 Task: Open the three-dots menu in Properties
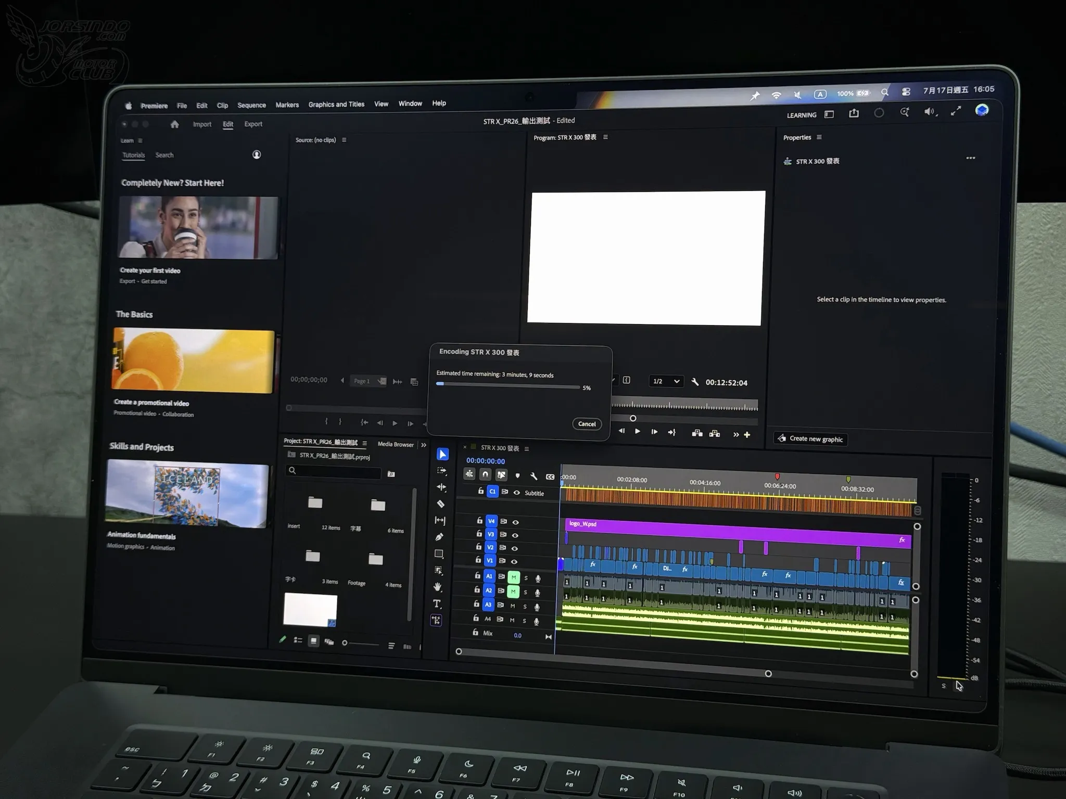click(x=971, y=158)
